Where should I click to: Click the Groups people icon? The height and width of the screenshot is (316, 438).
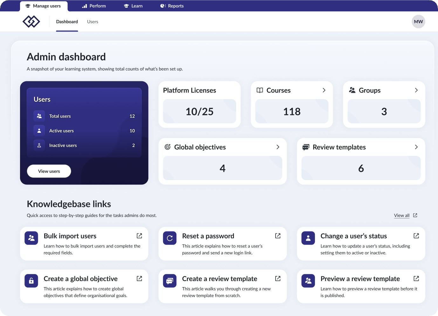[x=352, y=90]
